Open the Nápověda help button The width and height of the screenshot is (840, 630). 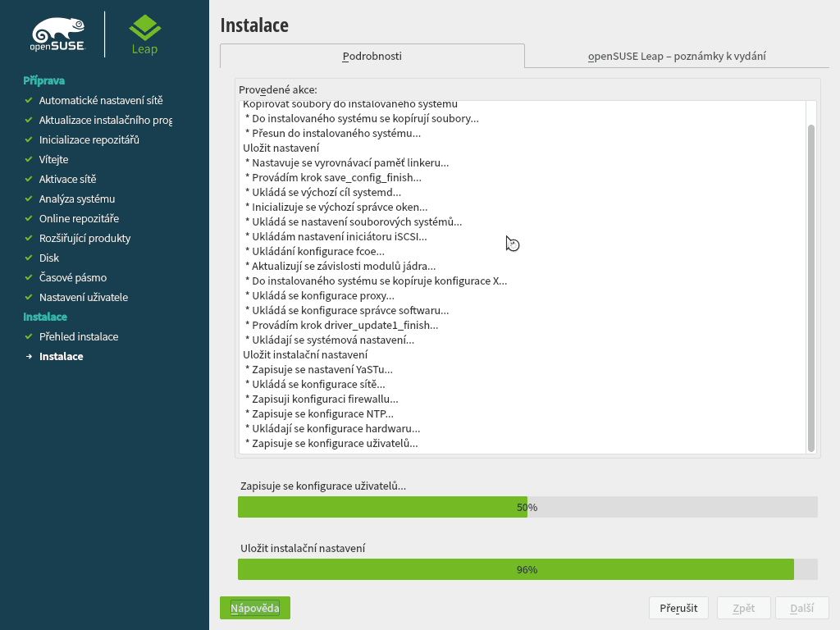(254, 608)
